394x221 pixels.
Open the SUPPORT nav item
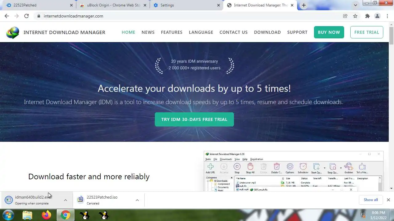tap(297, 32)
